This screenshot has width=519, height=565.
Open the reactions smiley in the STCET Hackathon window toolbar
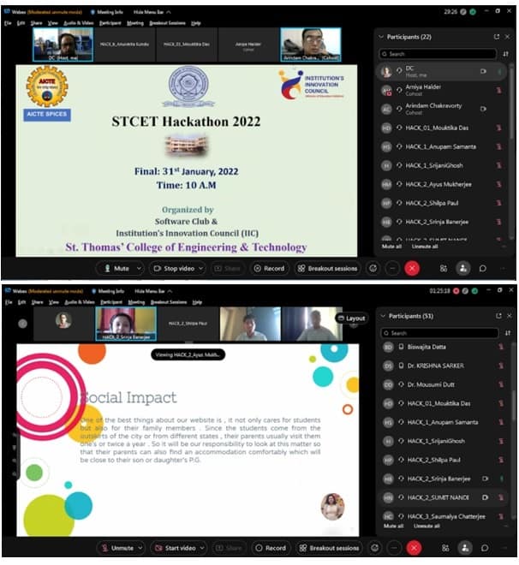pyautogui.click(x=373, y=269)
